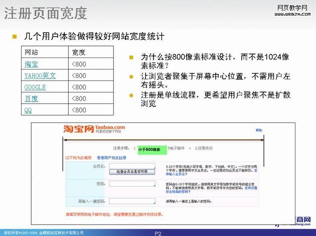Click the 密码 input field
This screenshot has width=316, height=236.
click(x=131, y=183)
